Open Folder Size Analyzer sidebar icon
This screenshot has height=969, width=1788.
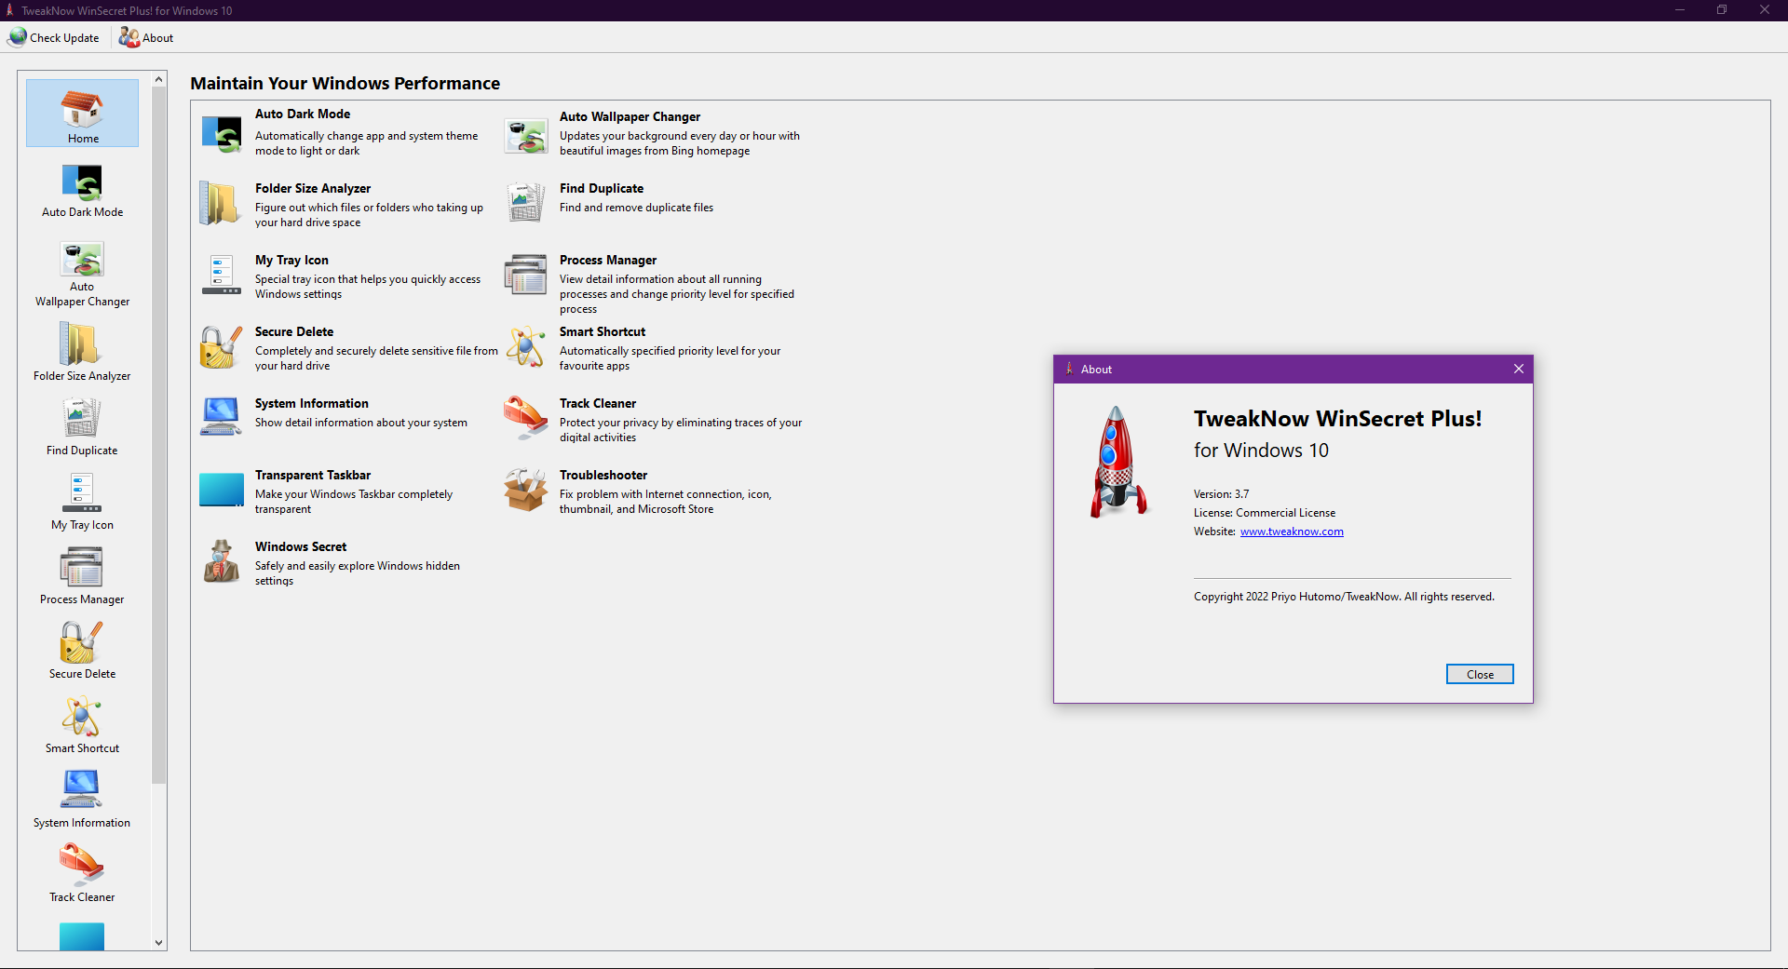coord(82,351)
